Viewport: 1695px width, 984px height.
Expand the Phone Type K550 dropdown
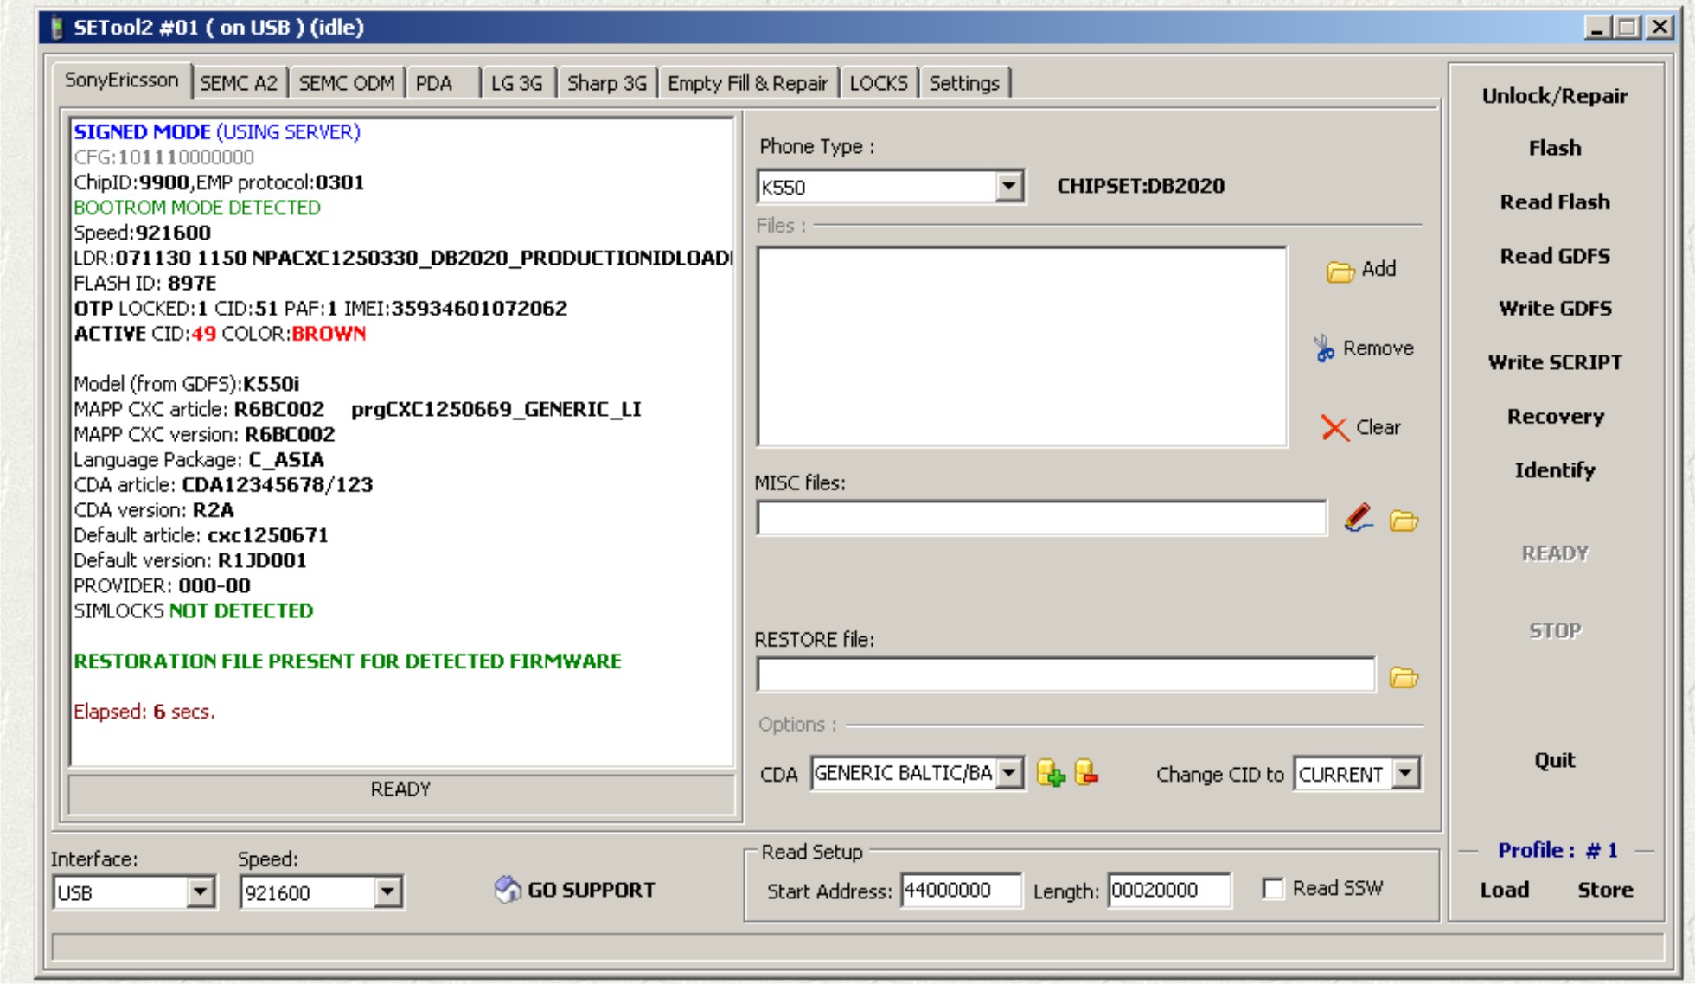(1008, 186)
